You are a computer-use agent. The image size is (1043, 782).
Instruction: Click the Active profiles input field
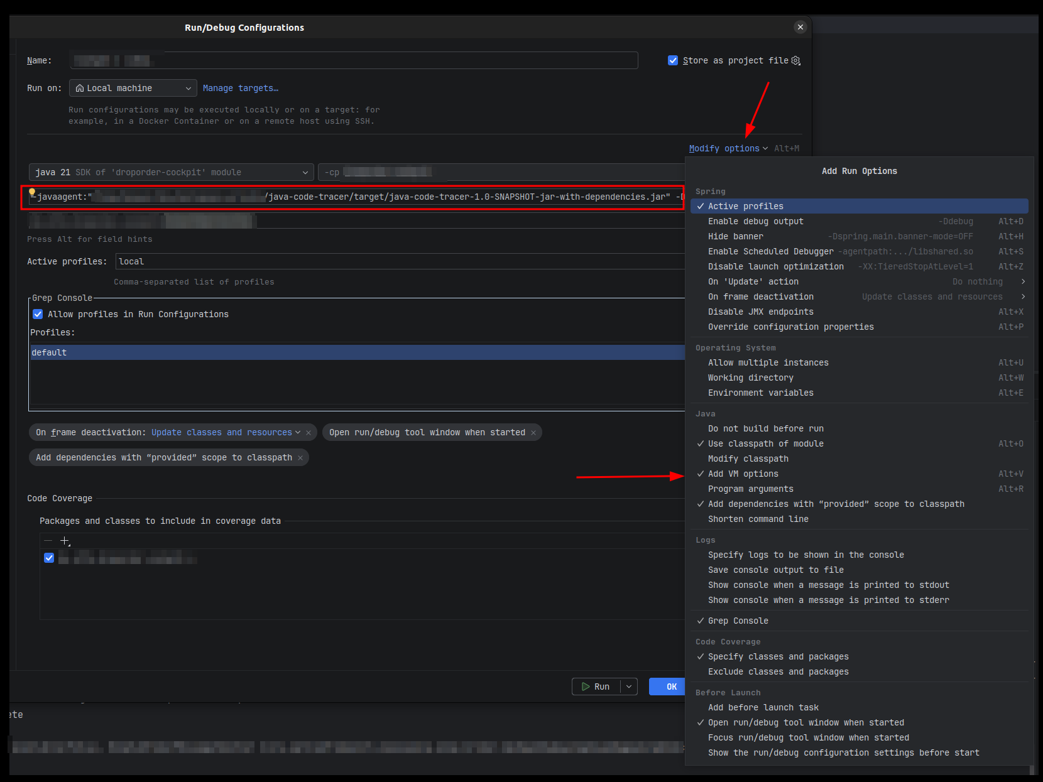coord(400,261)
